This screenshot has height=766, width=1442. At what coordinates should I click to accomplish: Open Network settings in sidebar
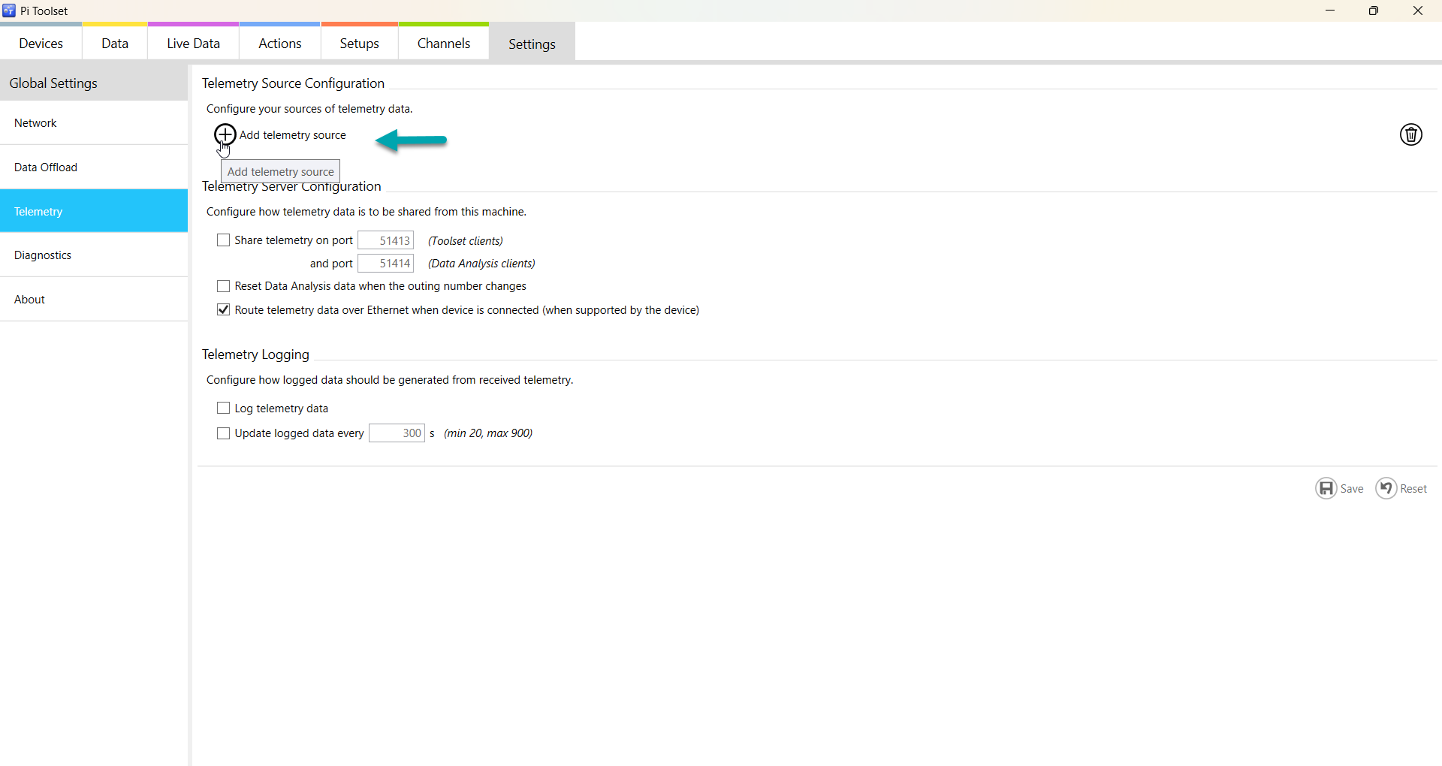94,123
